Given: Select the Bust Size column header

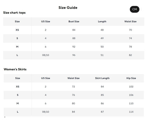Looking at the screenshot, I should 74,21.
